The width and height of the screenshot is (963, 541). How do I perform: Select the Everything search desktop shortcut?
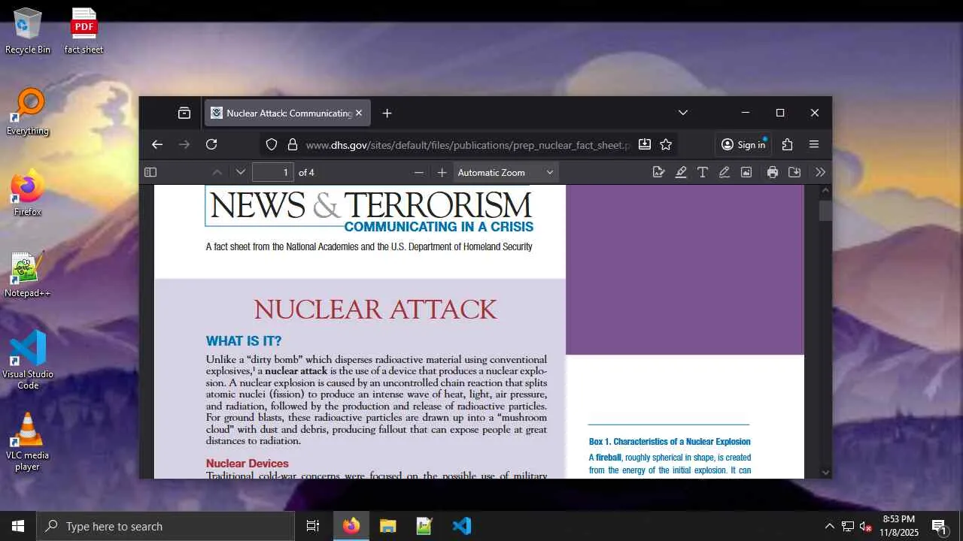[28, 112]
